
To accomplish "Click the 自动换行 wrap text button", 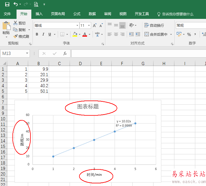I will [x=154, y=25].
